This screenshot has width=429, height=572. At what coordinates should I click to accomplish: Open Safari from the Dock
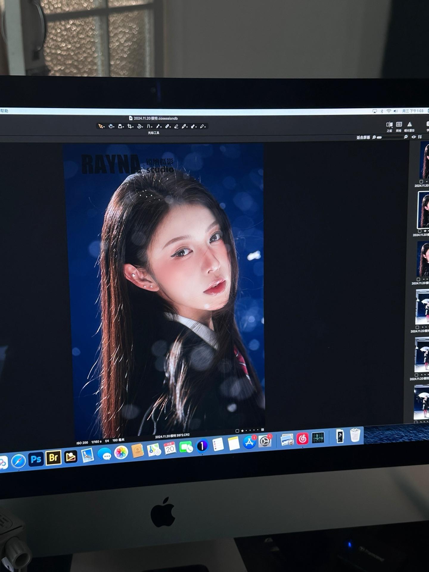coord(18,461)
